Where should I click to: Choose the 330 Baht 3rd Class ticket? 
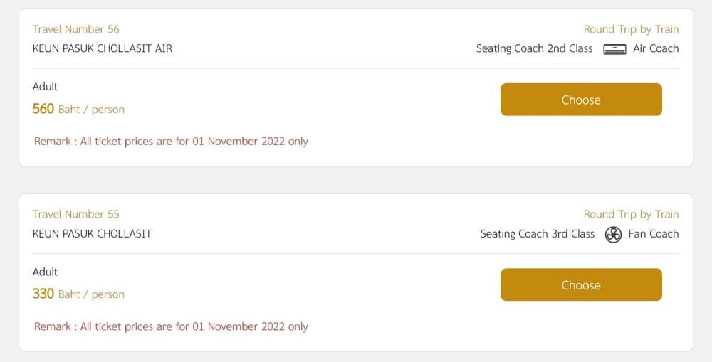click(x=581, y=284)
